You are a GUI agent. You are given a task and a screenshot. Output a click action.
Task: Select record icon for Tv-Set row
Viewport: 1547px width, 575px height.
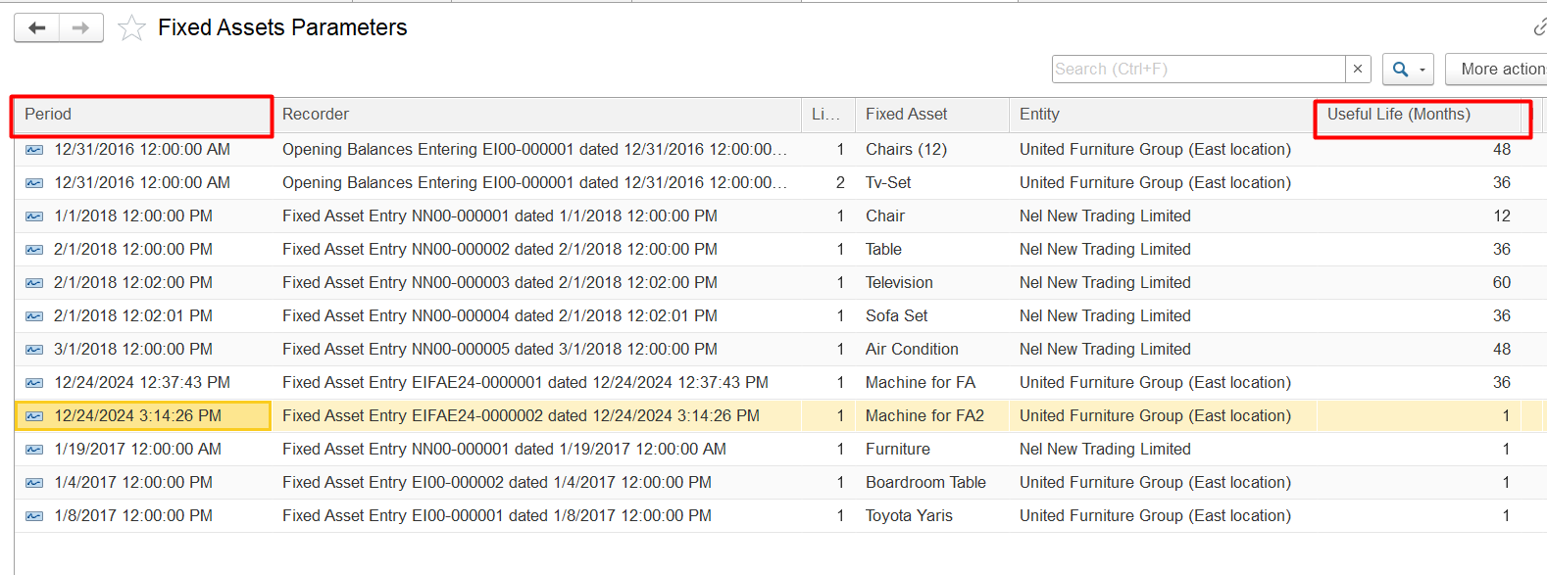coord(34,183)
